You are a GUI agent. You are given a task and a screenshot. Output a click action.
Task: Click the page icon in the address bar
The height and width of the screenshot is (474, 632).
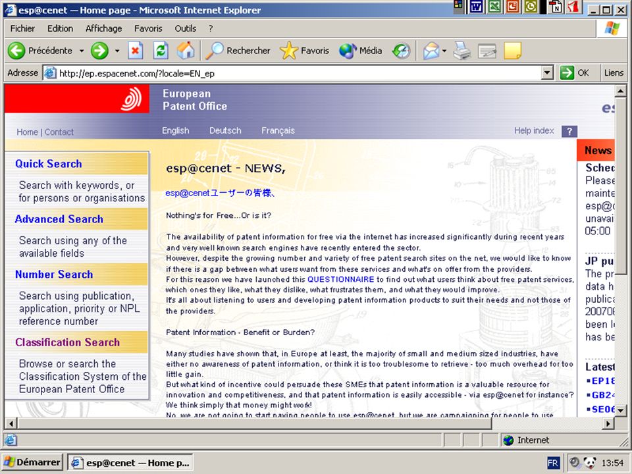(50, 73)
